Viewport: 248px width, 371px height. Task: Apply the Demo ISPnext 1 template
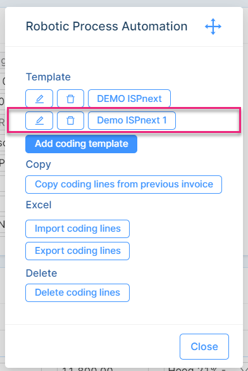click(132, 120)
